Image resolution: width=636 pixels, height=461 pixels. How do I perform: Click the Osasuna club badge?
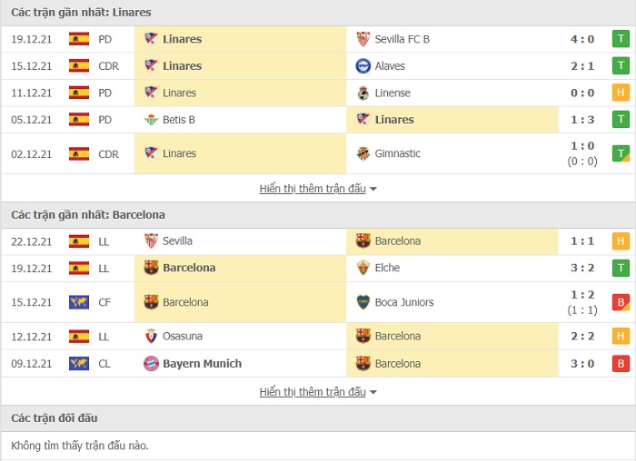(x=151, y=337)
